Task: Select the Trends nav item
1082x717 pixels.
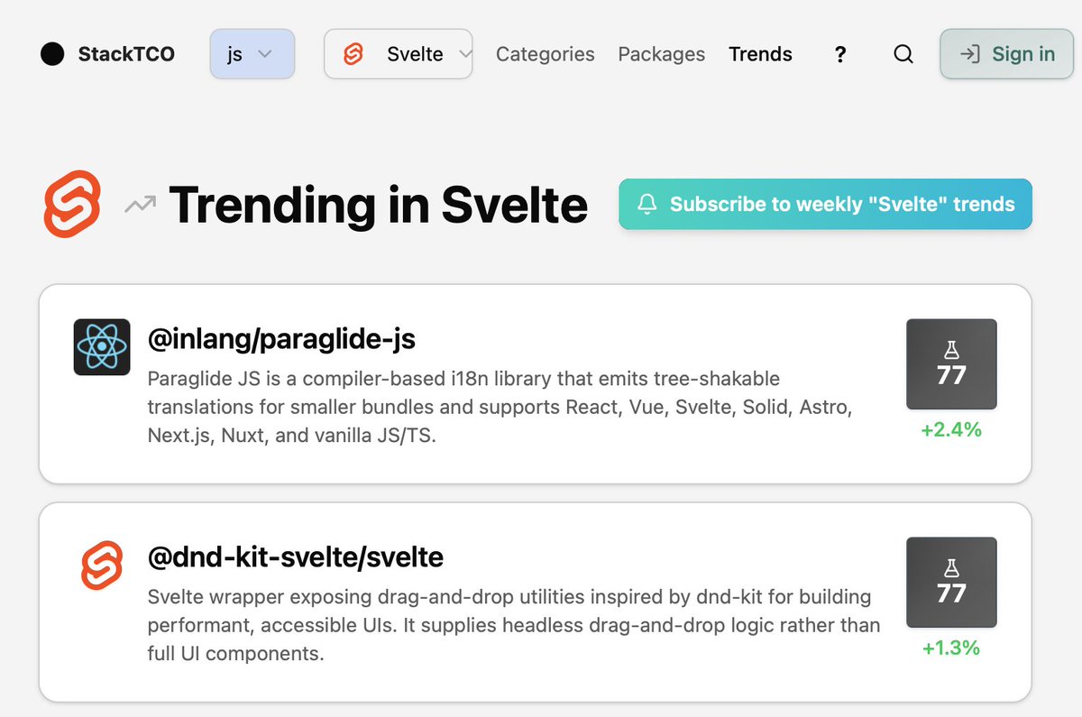Action: click(760, 54)
